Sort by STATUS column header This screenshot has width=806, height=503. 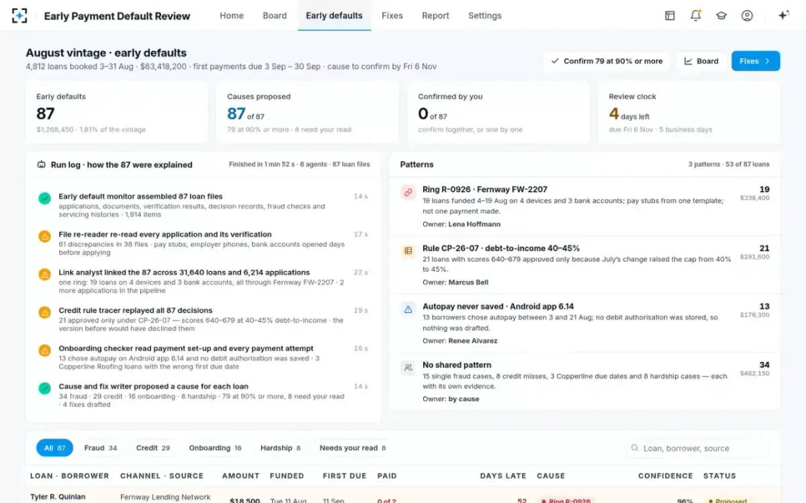tap(719, 476)
